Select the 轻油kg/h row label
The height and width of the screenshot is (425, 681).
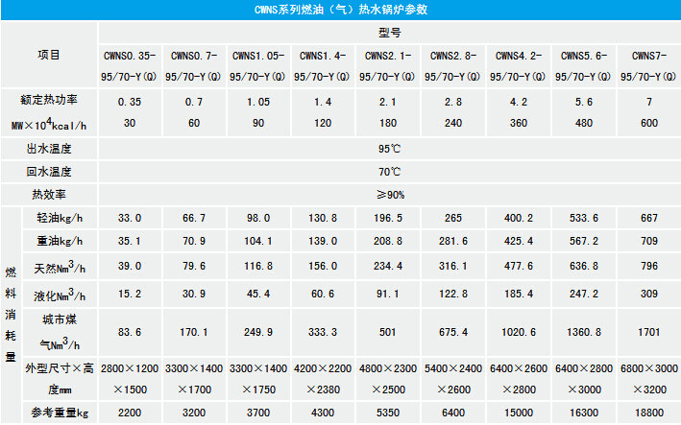click(x=60, y=218)
